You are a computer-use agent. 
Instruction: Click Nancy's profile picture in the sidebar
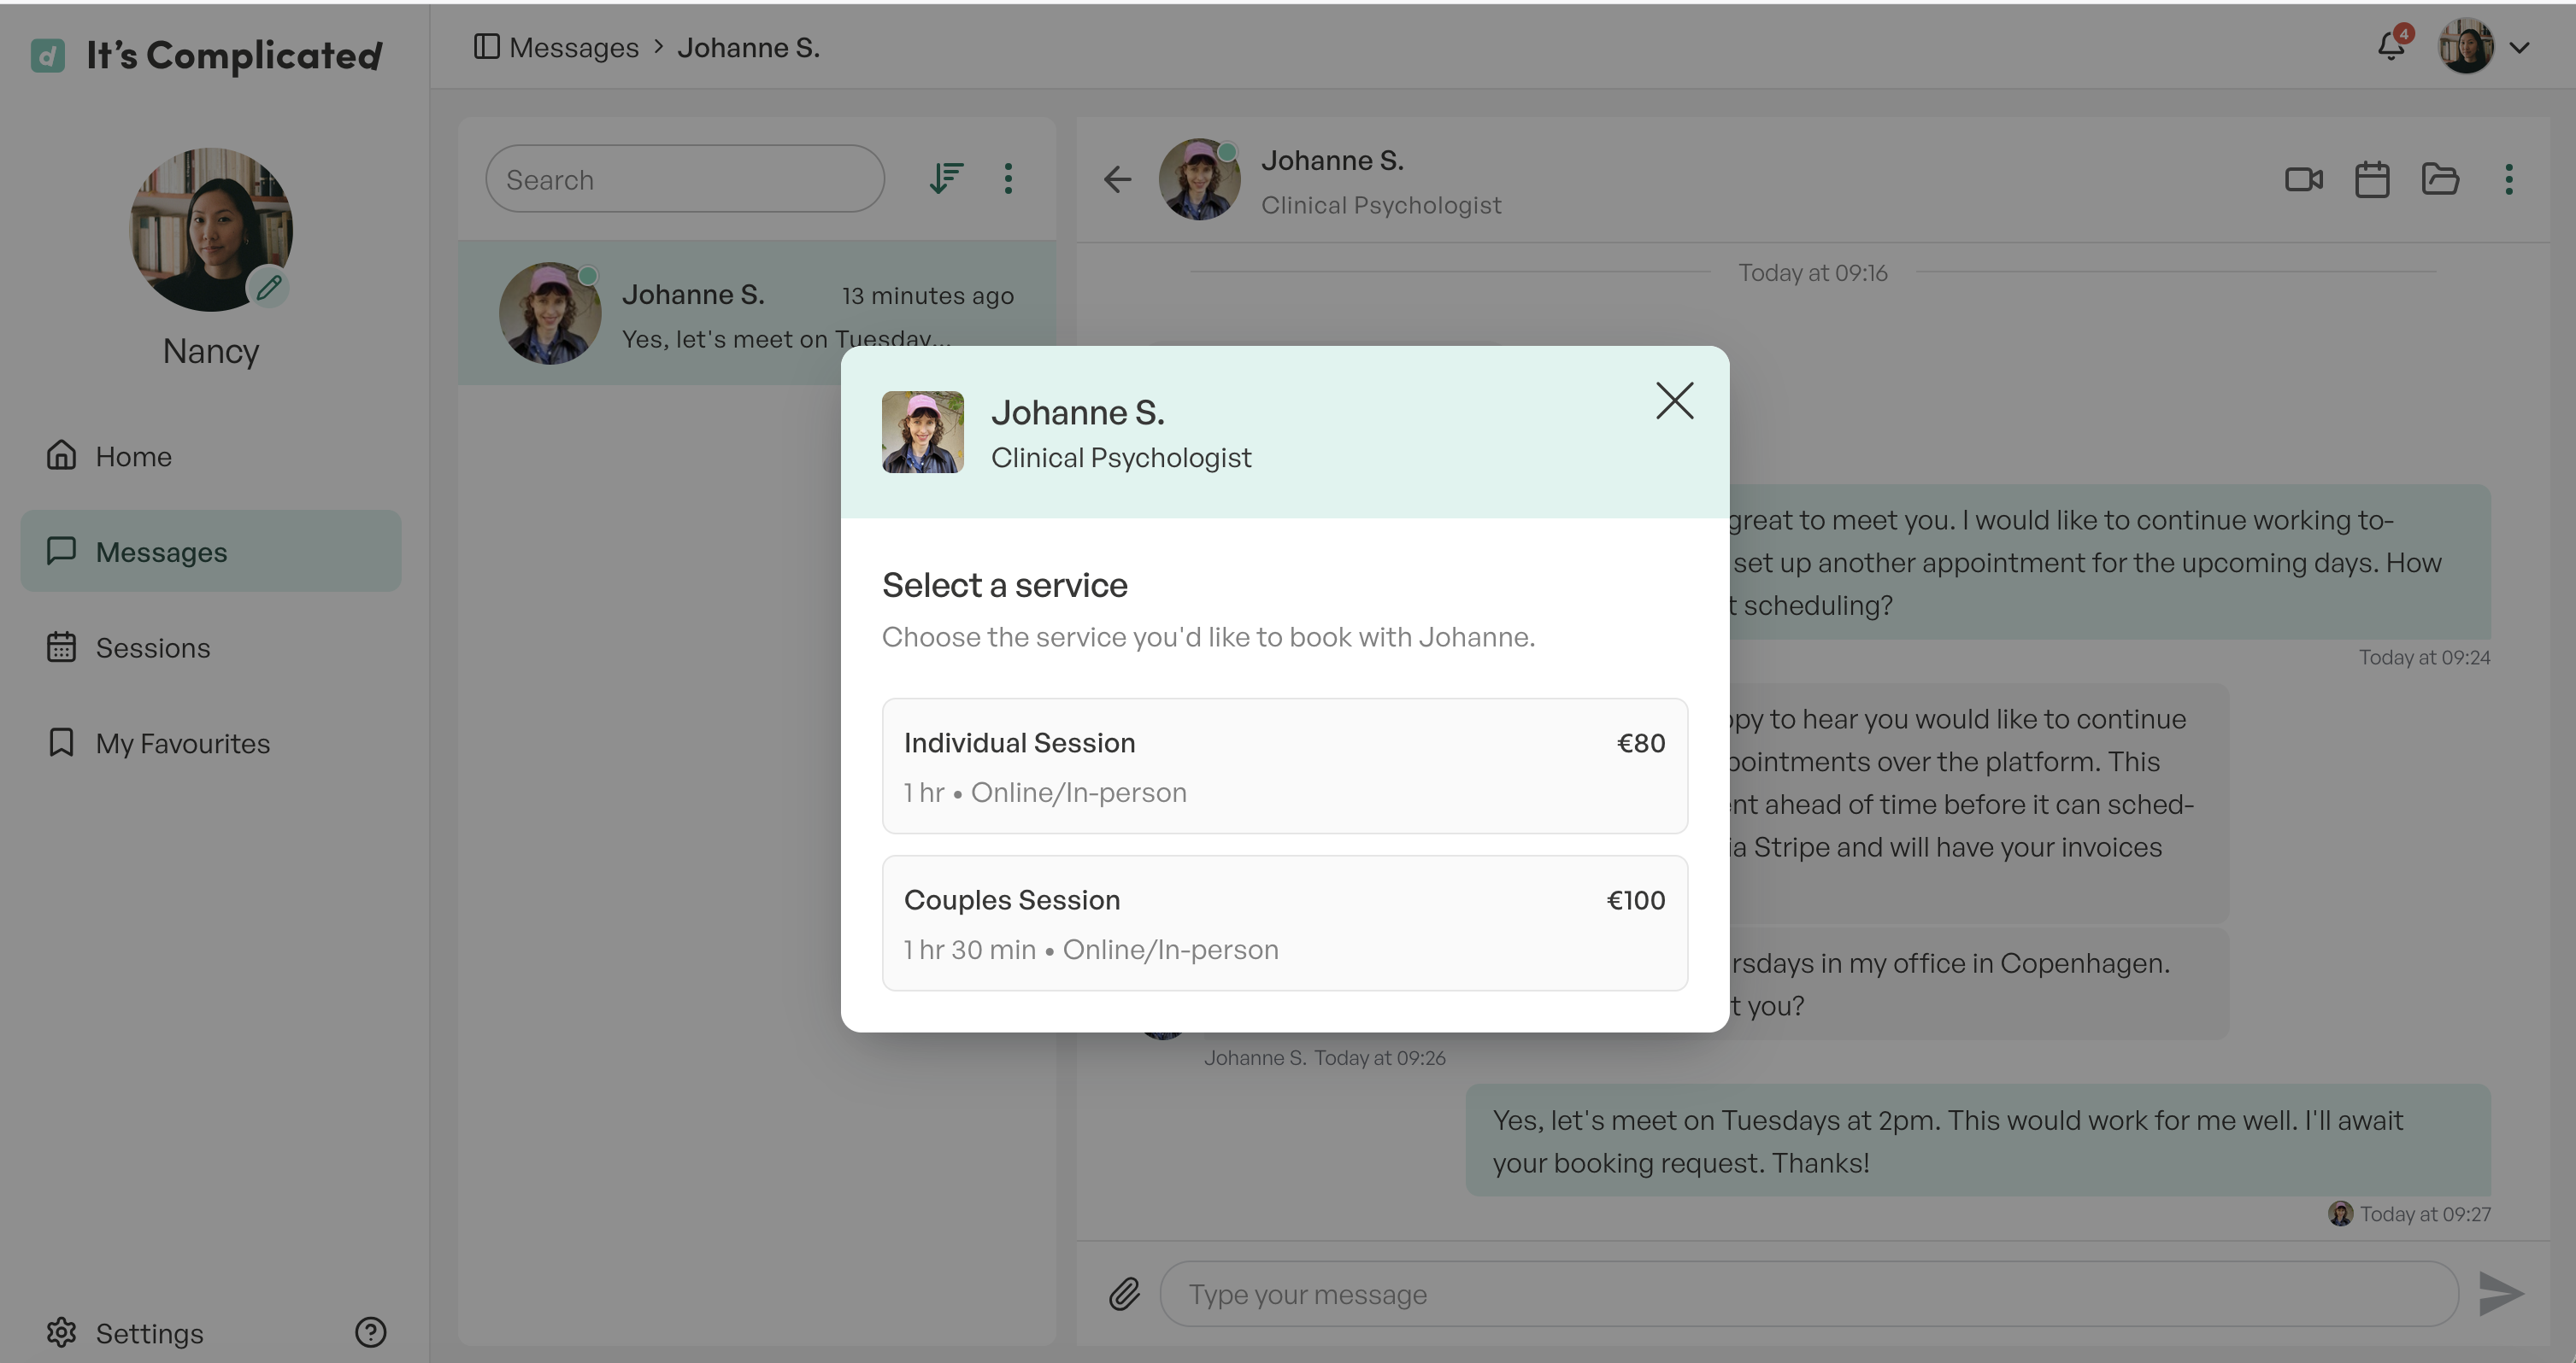coord(211,229)
